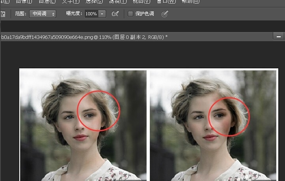Click the dash button right of document tab
The width and height of the screenshot is (285, 181).
pyautogui.click(x=278, y=37)
